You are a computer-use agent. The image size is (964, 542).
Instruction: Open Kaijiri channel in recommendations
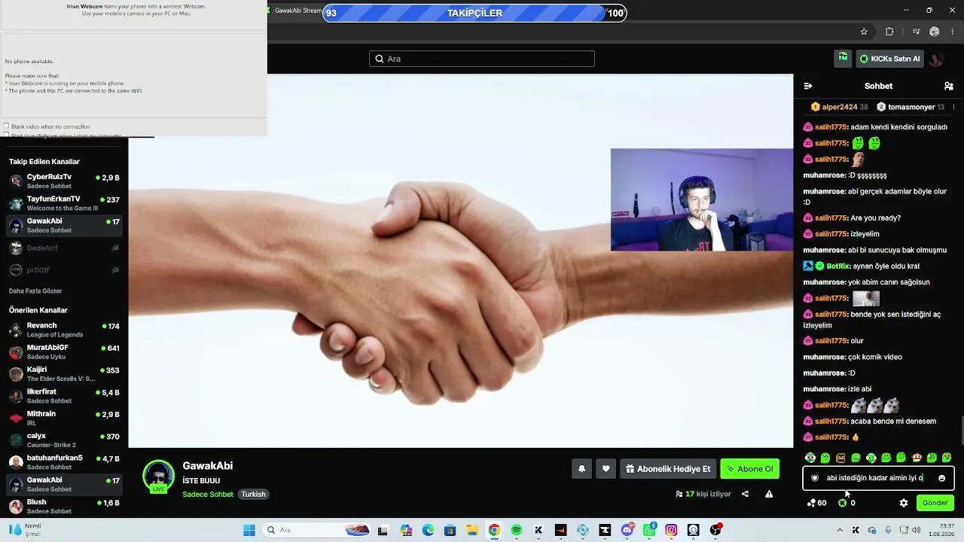[64, 374]
